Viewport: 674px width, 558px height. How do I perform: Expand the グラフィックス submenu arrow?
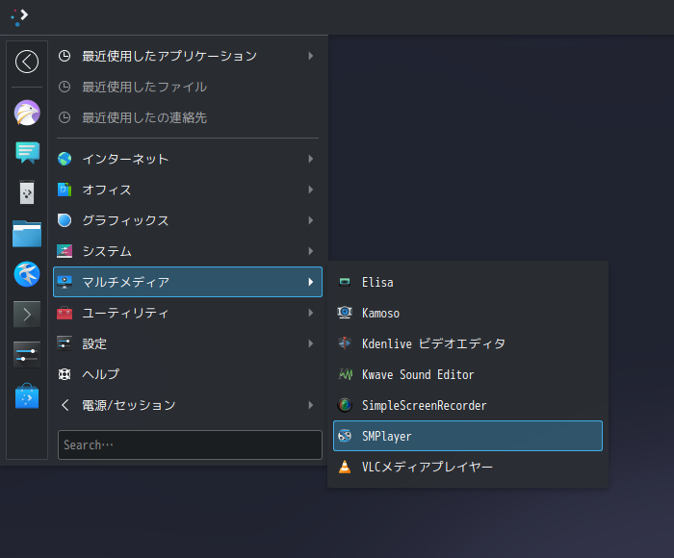(311, 220)
